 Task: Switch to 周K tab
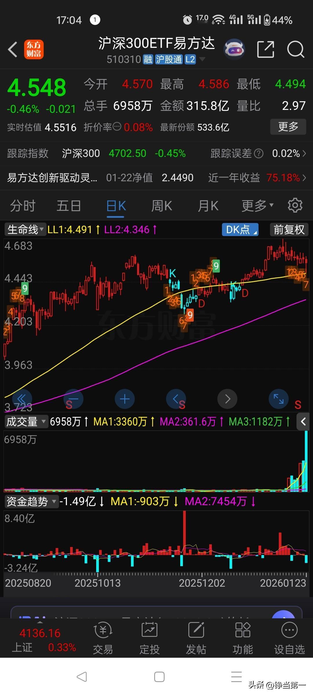tap(162, 206)
